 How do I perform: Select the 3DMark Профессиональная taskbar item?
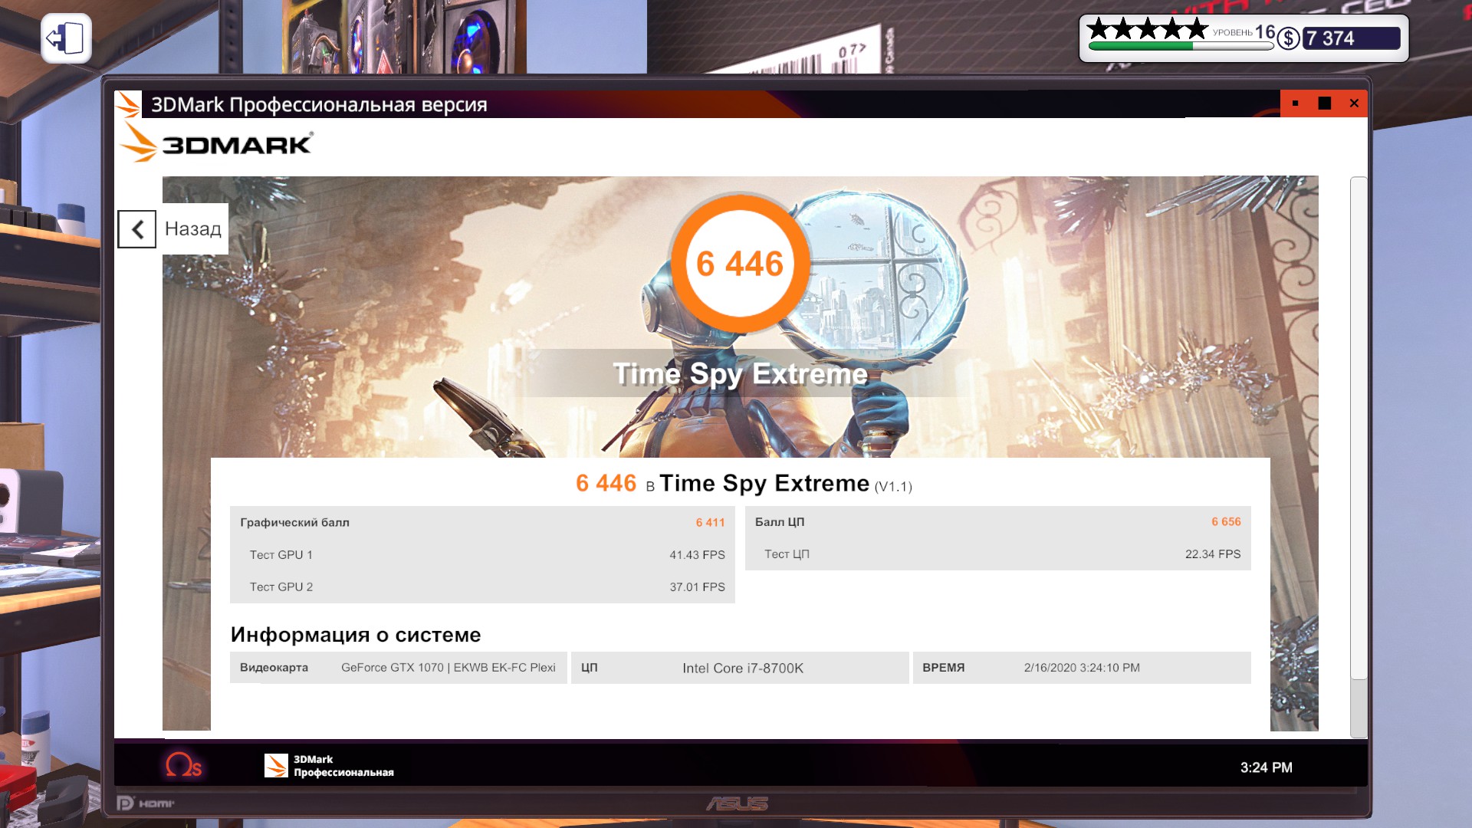click(330, 765)
